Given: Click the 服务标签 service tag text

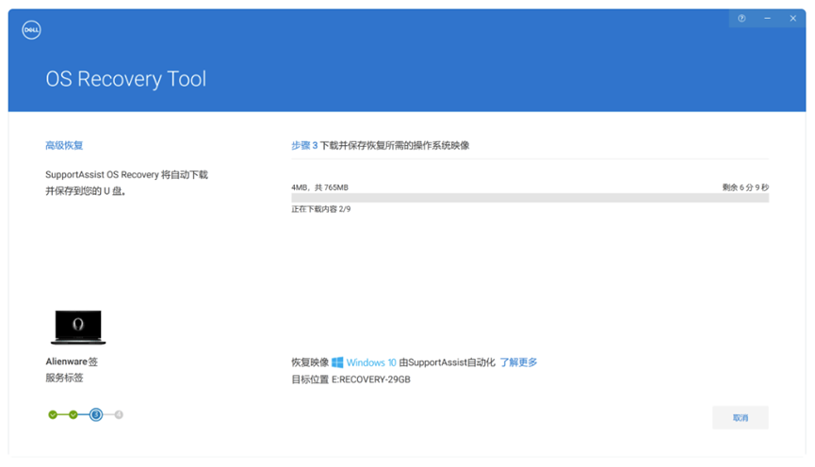Looking at the screenshot, I should pos(64,378).
